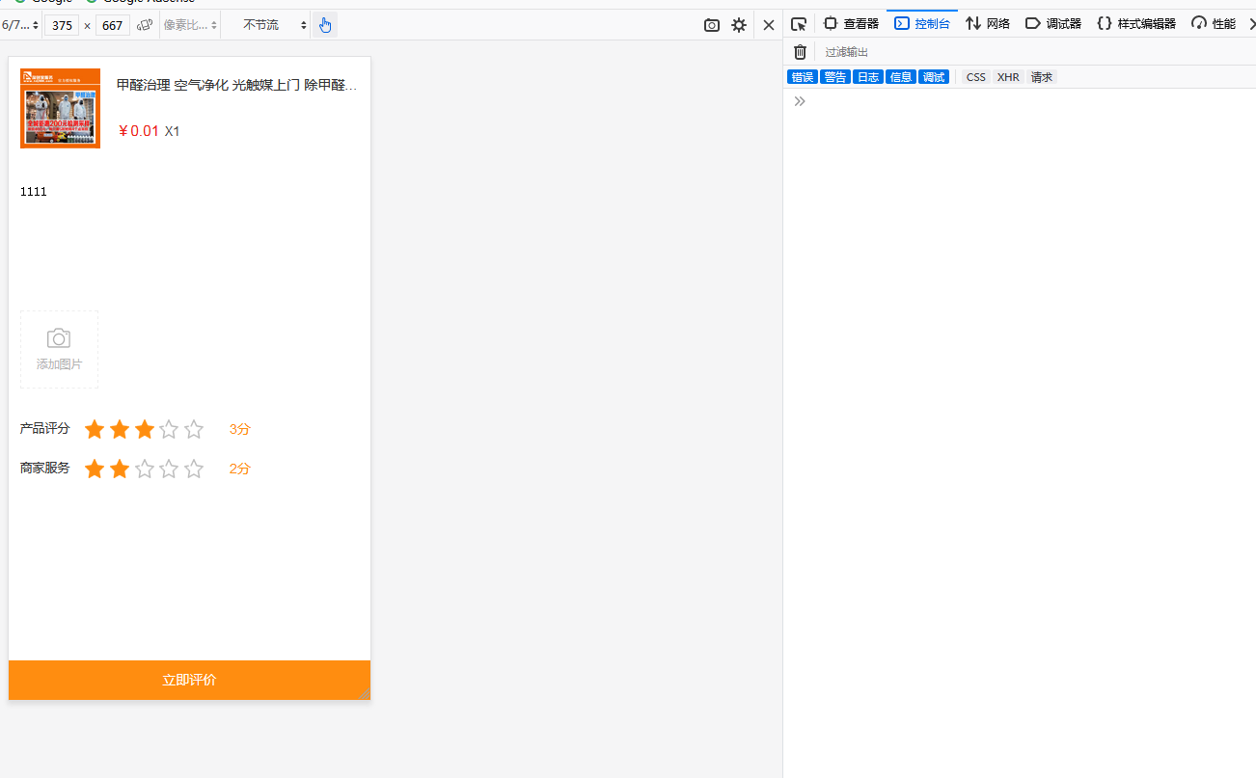Switch to Performance (性能) tab
1256x778 pixels.
1214,24
